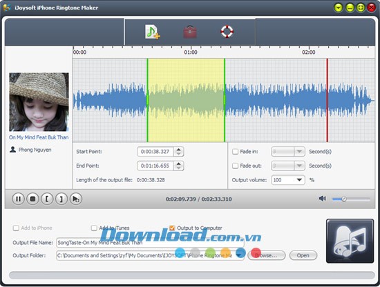Click the album art thumbnail
Screen dimensions: 380x287
39,102
